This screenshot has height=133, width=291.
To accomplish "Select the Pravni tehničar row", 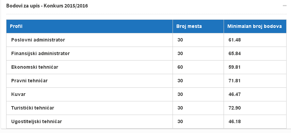I will (x=146, y=81).
